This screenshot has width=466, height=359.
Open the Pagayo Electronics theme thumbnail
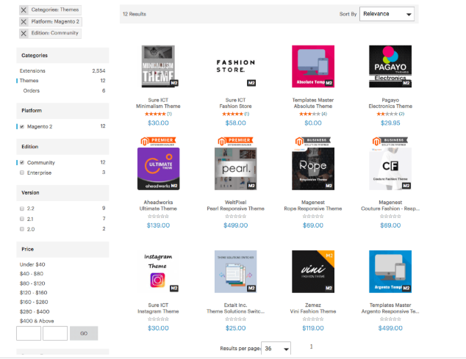[x=390, y=66]
